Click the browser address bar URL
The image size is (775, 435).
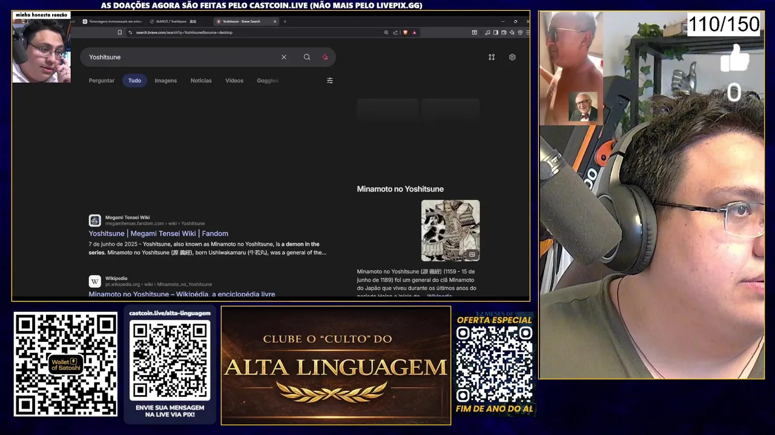click(x=184, y=33)
